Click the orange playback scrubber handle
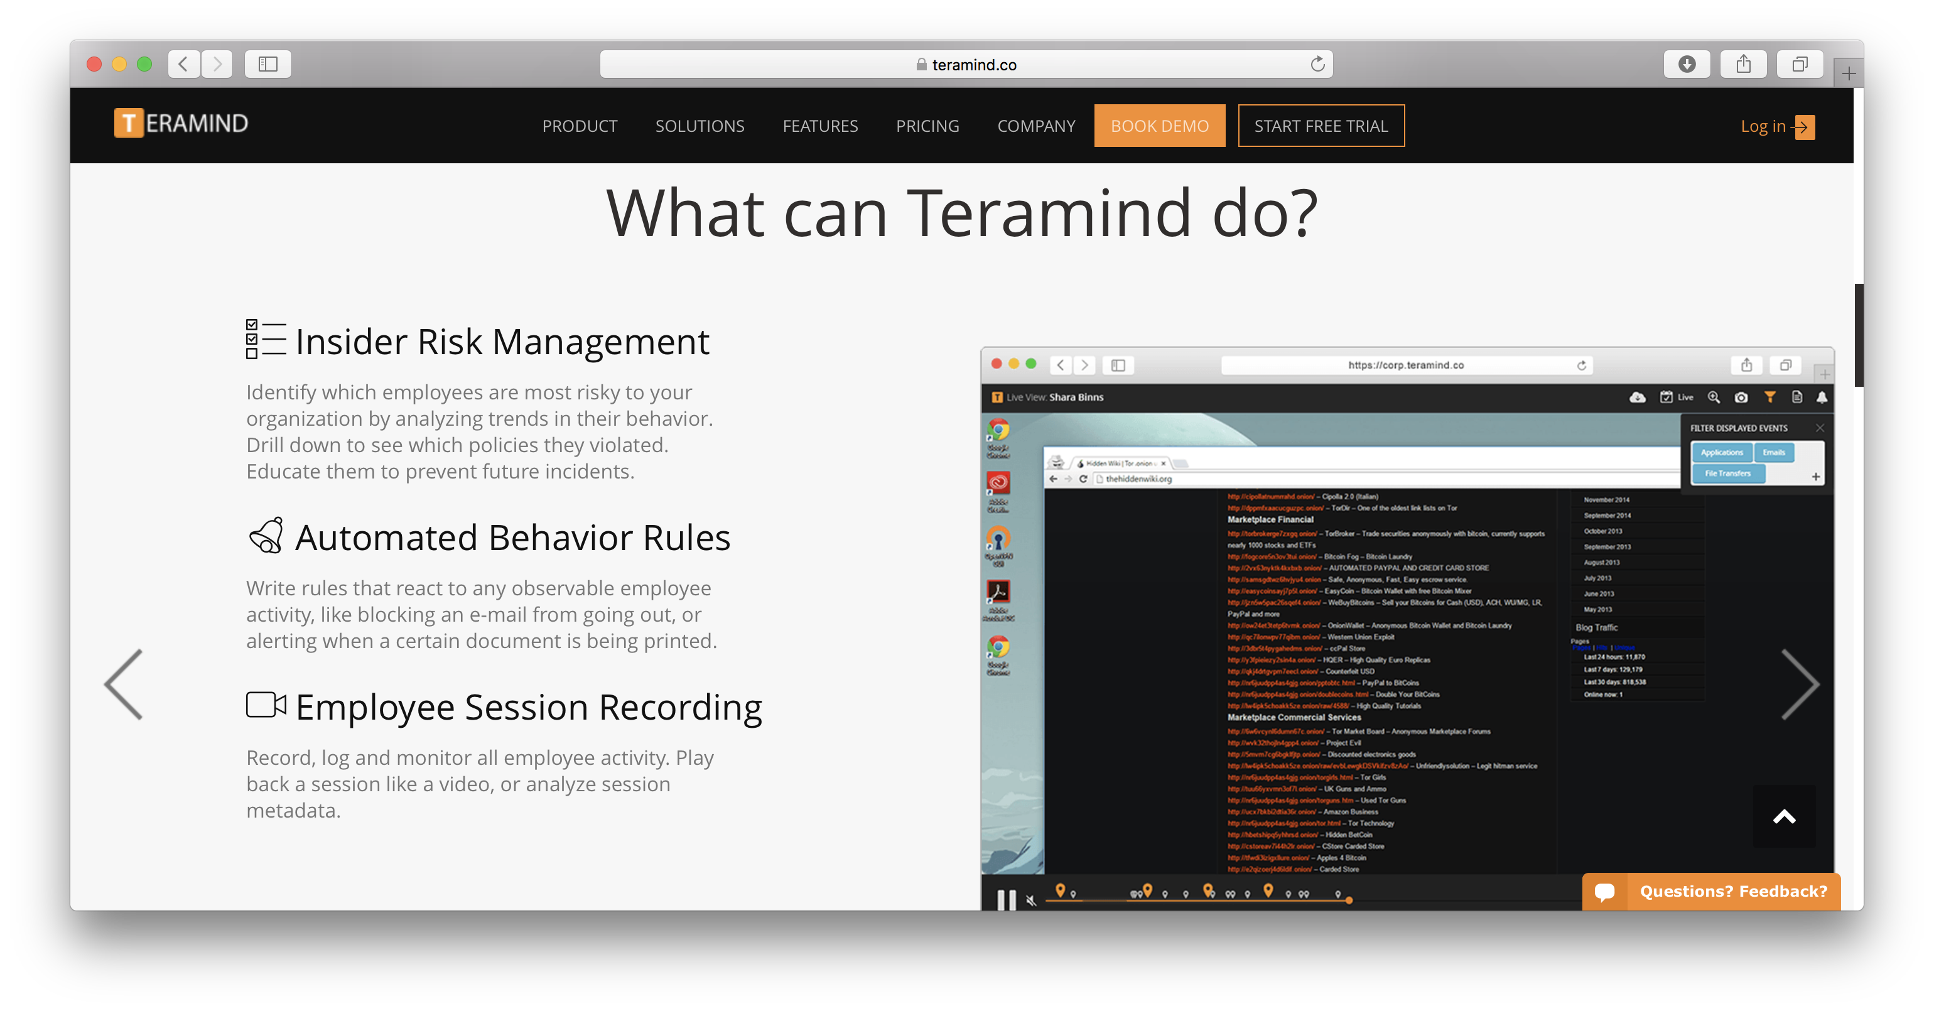This screenshot has width=1934, height=1011. point(1348,900)
